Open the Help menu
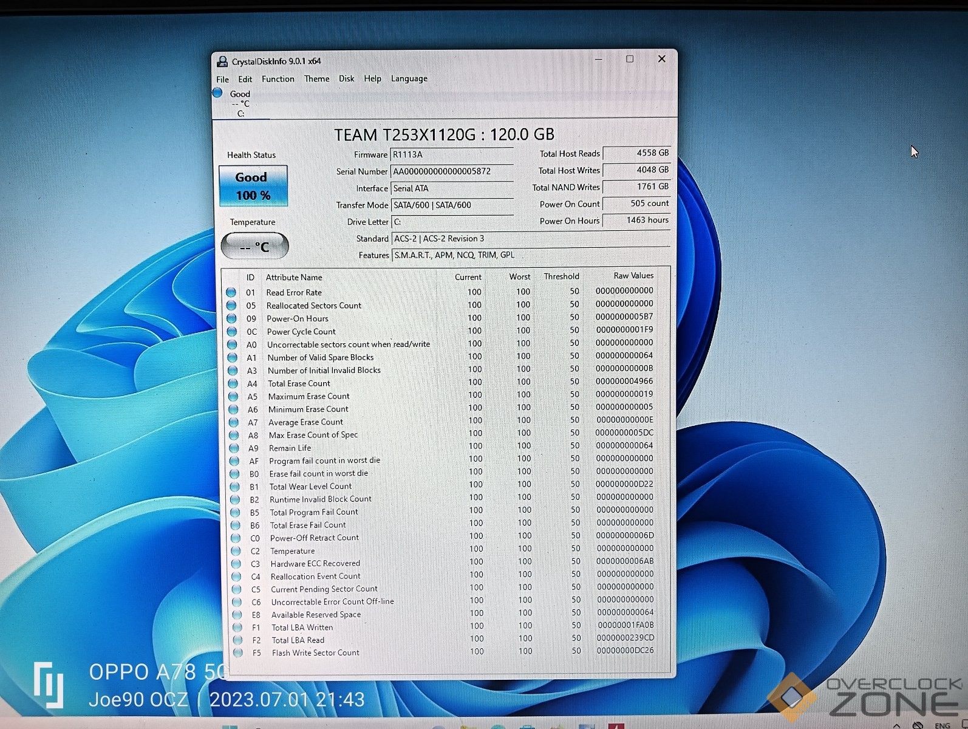The image size is (968, 729). coord(372,79)
